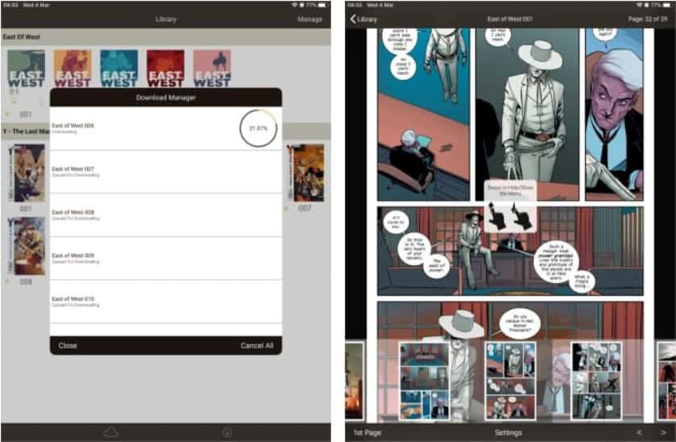The width and height of the screenshot is (676, 442).
Task: Go to previous page with < arrow
Action: 640,433
